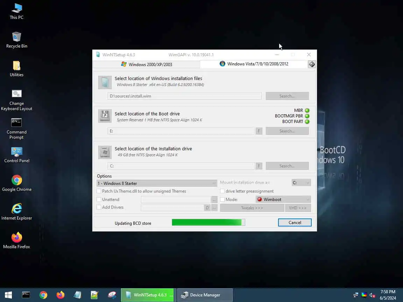Open the Mount installation drive letter dropdown

[x=301, y=182]
